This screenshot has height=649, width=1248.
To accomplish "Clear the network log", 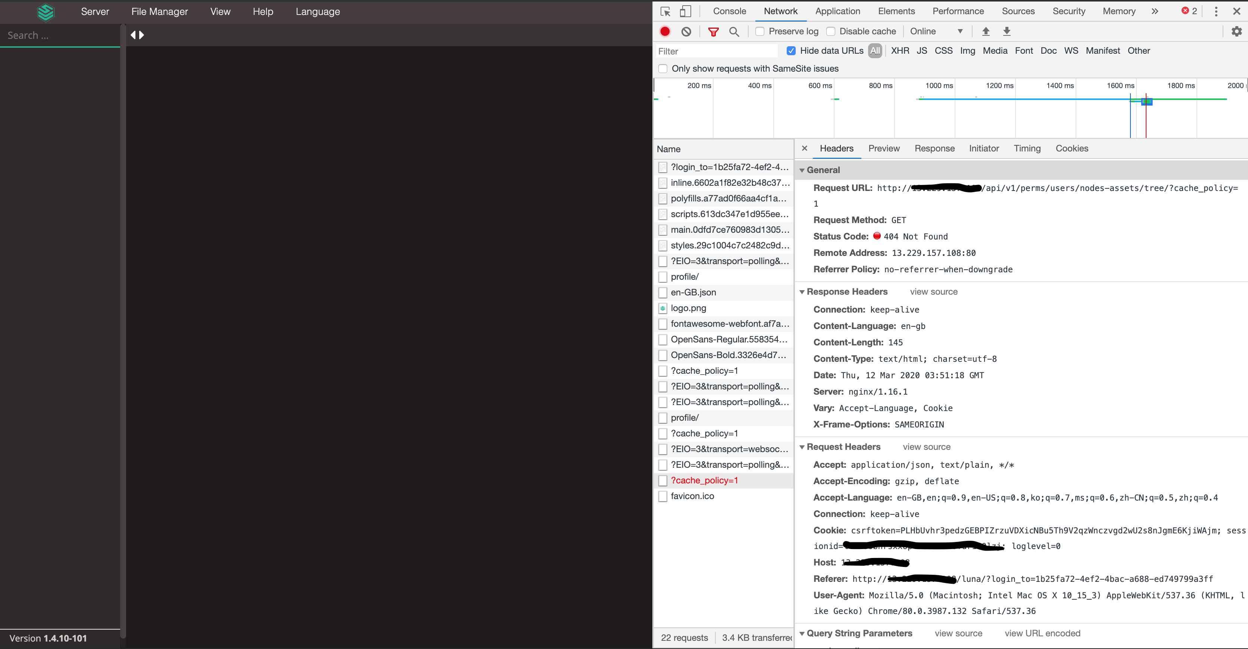I will coord(686,31).
